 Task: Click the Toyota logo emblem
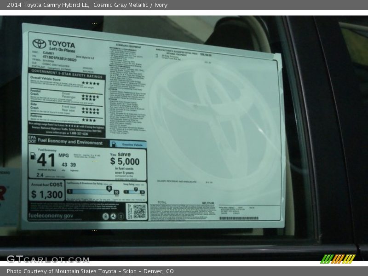click(39, 44)
